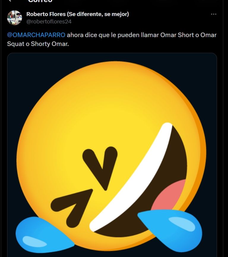Open Roberto Flores' profile picture

pos(15,18)
